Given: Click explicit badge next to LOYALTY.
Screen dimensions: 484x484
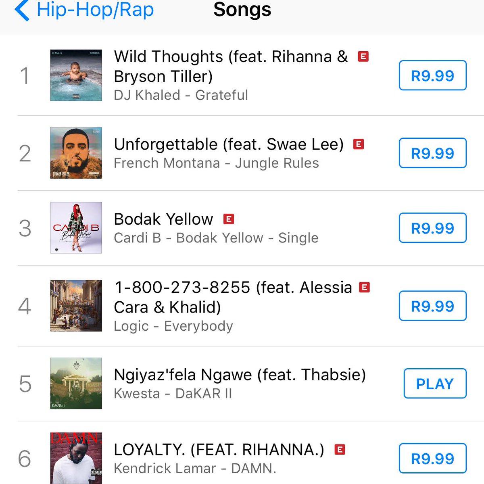Looking at the screenshot, I should pos(340,449).
